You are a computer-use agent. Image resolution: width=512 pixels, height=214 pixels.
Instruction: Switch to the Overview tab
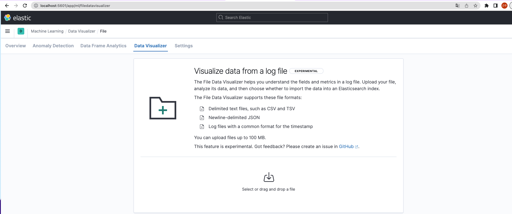coord(16,46)
